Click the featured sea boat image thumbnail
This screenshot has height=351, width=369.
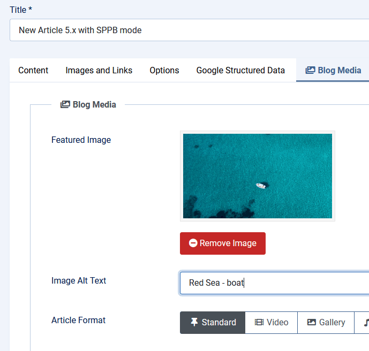pos(258,176)
